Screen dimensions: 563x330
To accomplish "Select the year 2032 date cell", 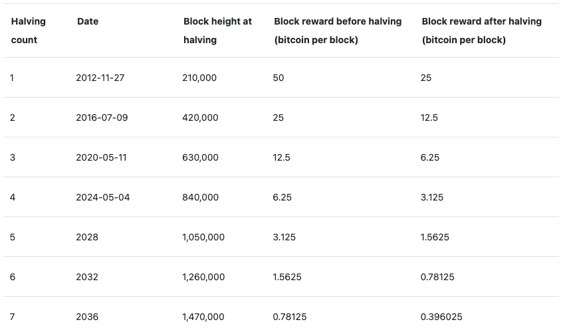I will tap(87, 277).
